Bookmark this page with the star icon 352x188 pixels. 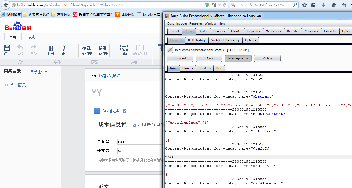[x=304, y=5]
